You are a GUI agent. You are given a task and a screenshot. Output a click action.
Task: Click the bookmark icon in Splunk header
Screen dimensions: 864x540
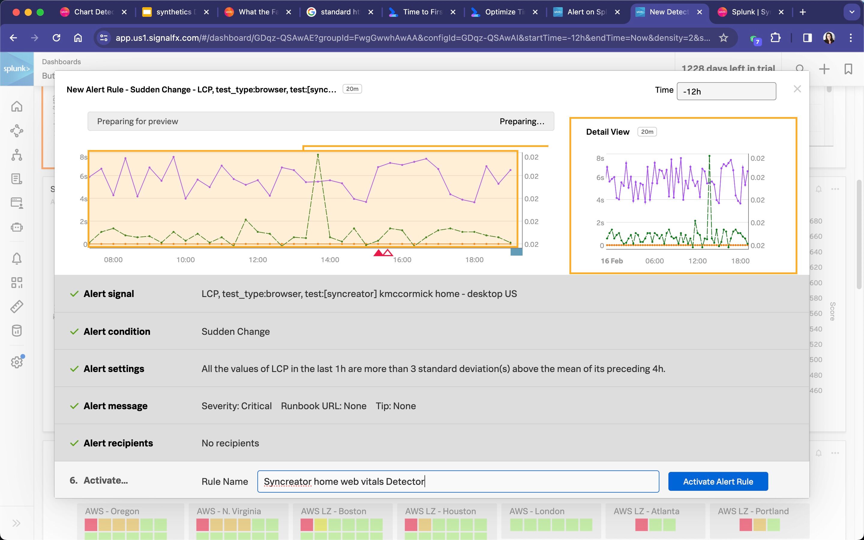coord(848,69)
